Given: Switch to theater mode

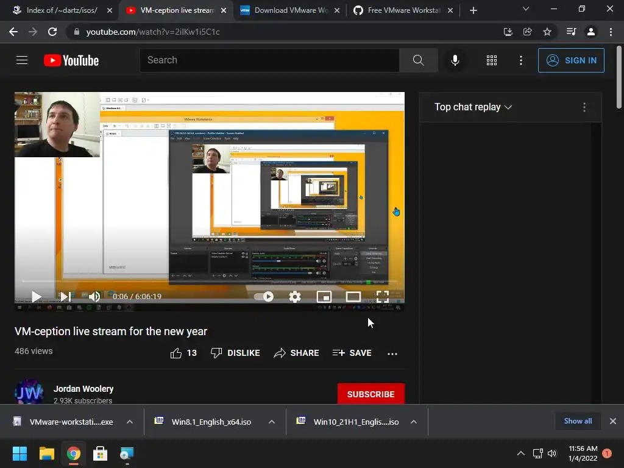Looking at the screenshot, I should pyautogui.click(x=353, y=297).
